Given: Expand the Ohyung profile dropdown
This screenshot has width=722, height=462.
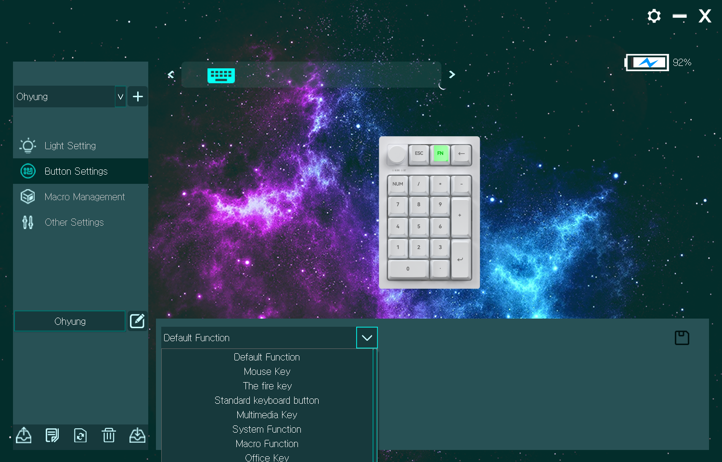Looking at the screenshot, I should pos(120,97).
